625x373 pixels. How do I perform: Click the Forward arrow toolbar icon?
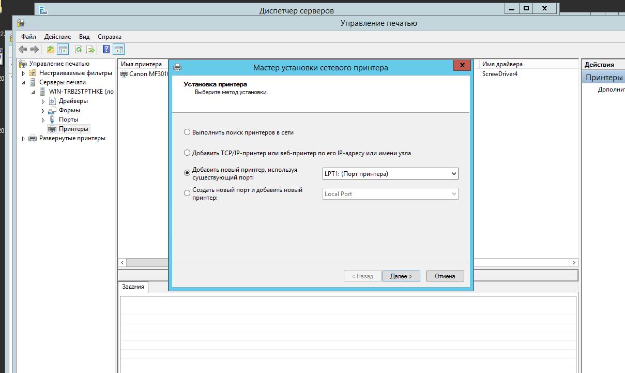click(x=35, y=50)
